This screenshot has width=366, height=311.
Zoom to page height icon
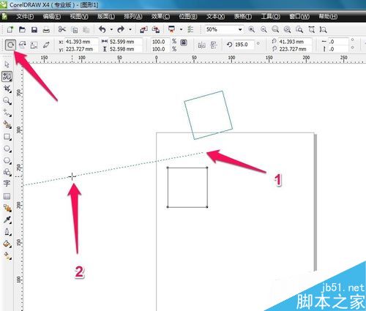[324, 30]
